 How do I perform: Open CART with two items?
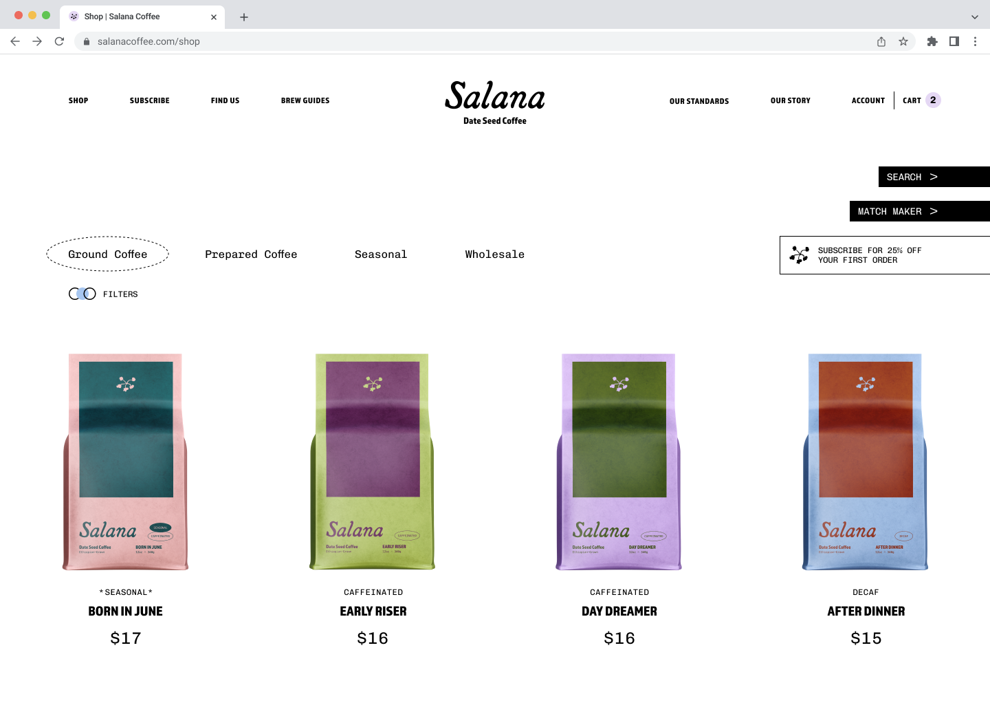(x=921, y=100)
